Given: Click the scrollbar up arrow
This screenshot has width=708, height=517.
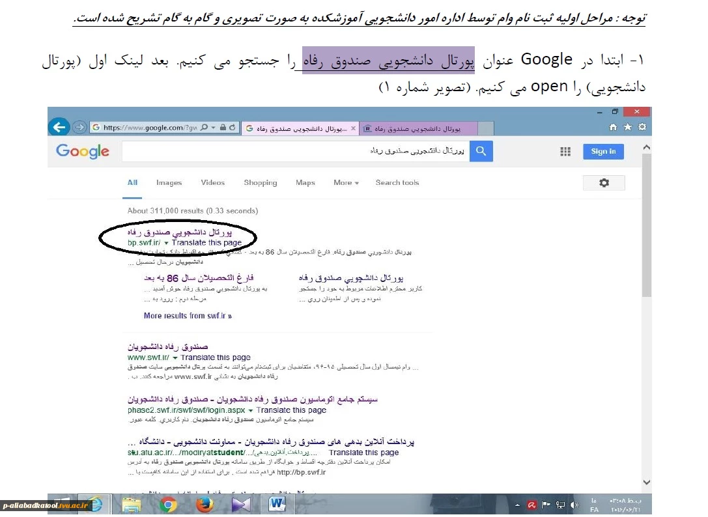Looking at the screenshot, I should tap(647, 147).
